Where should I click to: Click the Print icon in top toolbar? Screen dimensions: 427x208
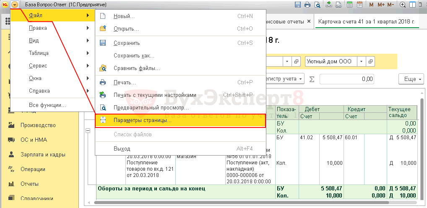click(x=307, y=4)
